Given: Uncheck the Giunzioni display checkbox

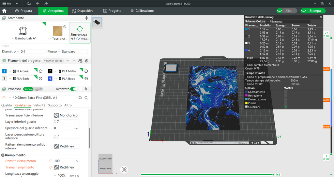Looking at the screenshot, I should click(286, 107).
